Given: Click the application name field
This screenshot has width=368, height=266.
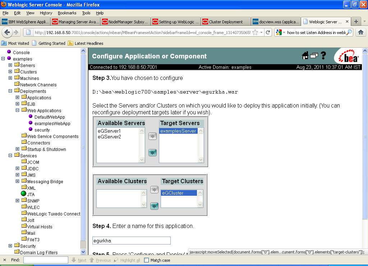Looking at the screenshot, I should click(x=132, y=241).
